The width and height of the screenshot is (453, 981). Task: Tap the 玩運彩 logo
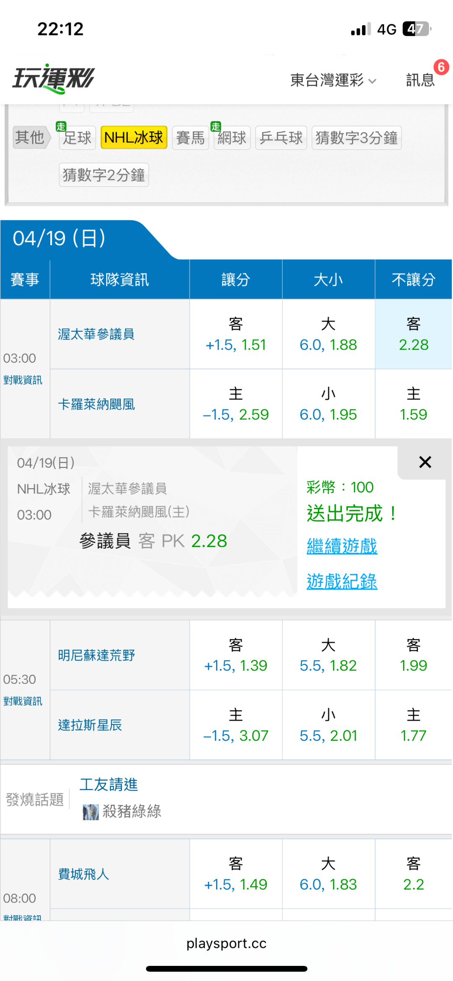(x=54, y=78)
